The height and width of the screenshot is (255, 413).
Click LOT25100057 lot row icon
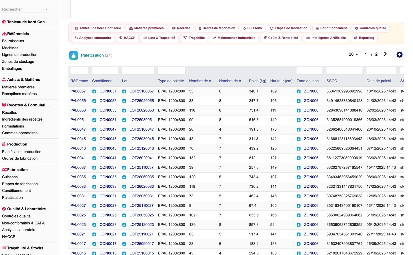(124, 92)
